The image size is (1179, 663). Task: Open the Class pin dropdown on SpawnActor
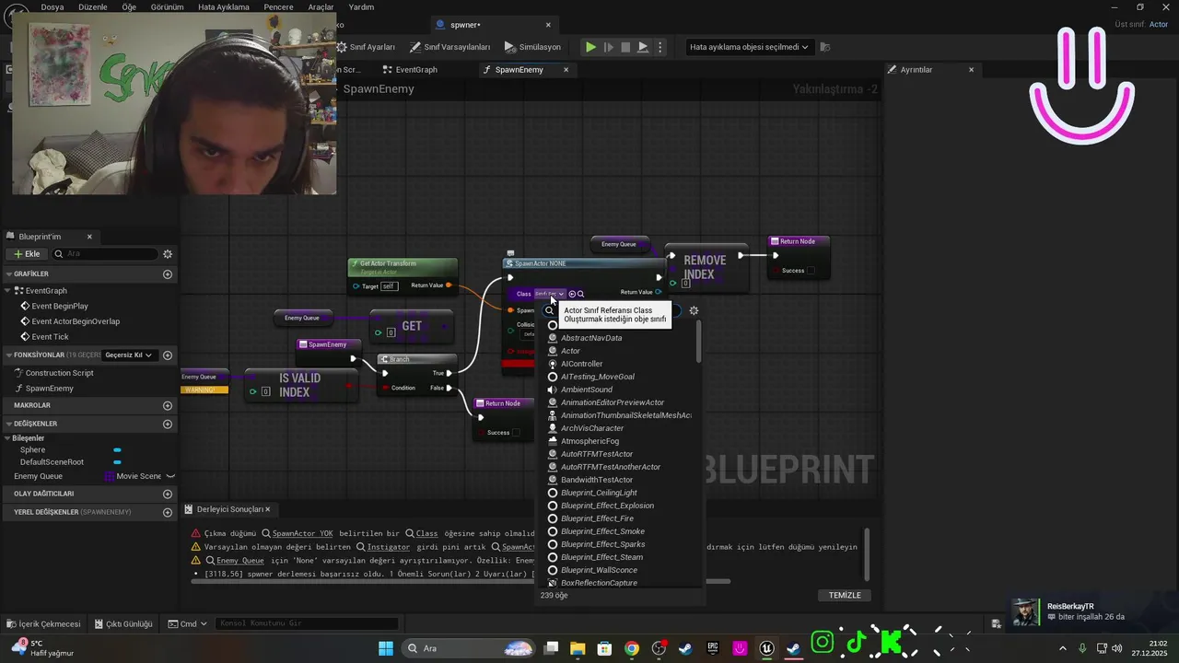[x=550, y=294]
